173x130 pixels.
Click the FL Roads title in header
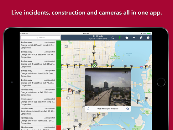click(98, 36)
